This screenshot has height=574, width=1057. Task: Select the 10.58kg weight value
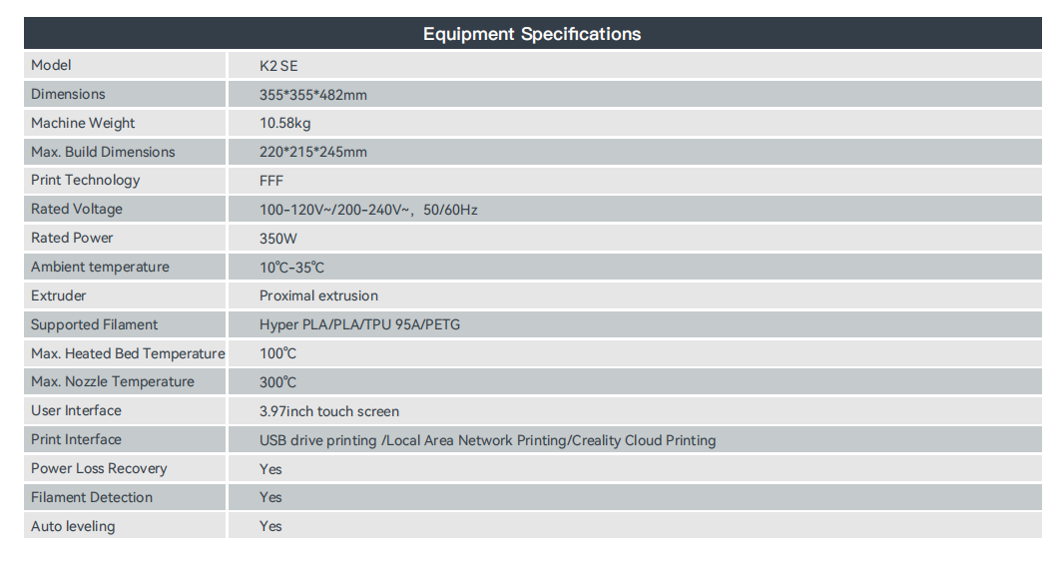285,124
